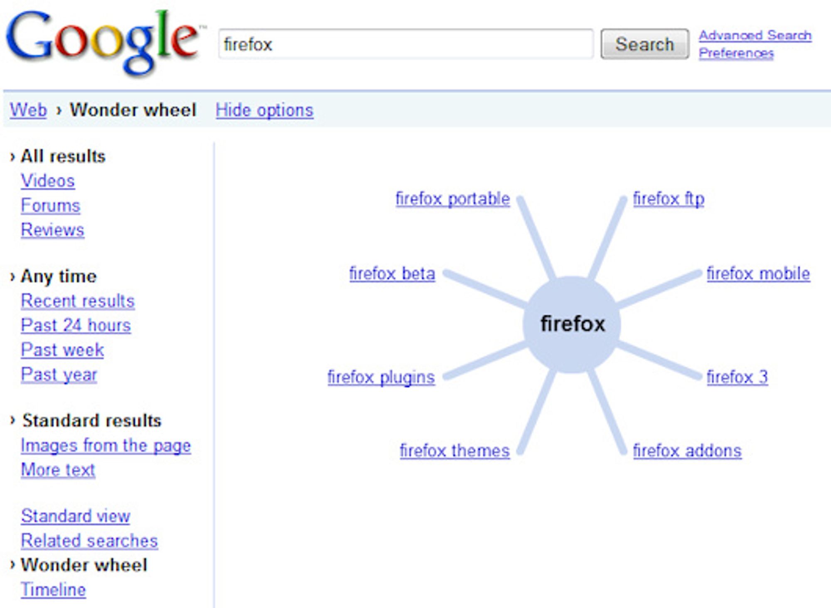Filter results by Videos

[48, 181]
